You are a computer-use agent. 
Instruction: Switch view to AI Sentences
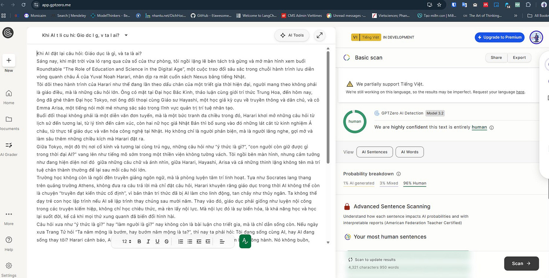[x=374, y=152]
